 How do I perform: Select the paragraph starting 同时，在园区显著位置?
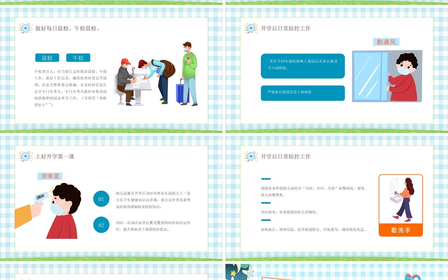(x=153, y=226)
